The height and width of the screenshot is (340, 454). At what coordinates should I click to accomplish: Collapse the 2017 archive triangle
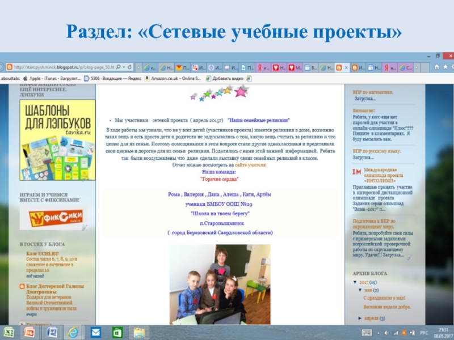coord(355,282)
